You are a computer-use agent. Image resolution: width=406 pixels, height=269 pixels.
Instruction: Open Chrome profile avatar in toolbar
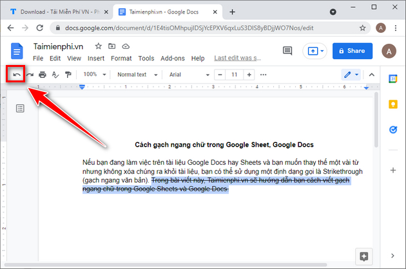tap(381, 28)
